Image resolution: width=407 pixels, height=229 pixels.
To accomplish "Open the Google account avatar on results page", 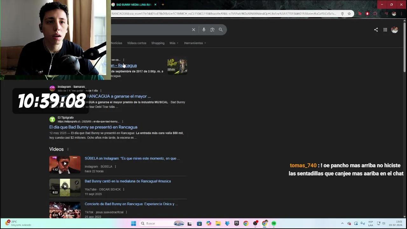I will click(x=395, y=30).
